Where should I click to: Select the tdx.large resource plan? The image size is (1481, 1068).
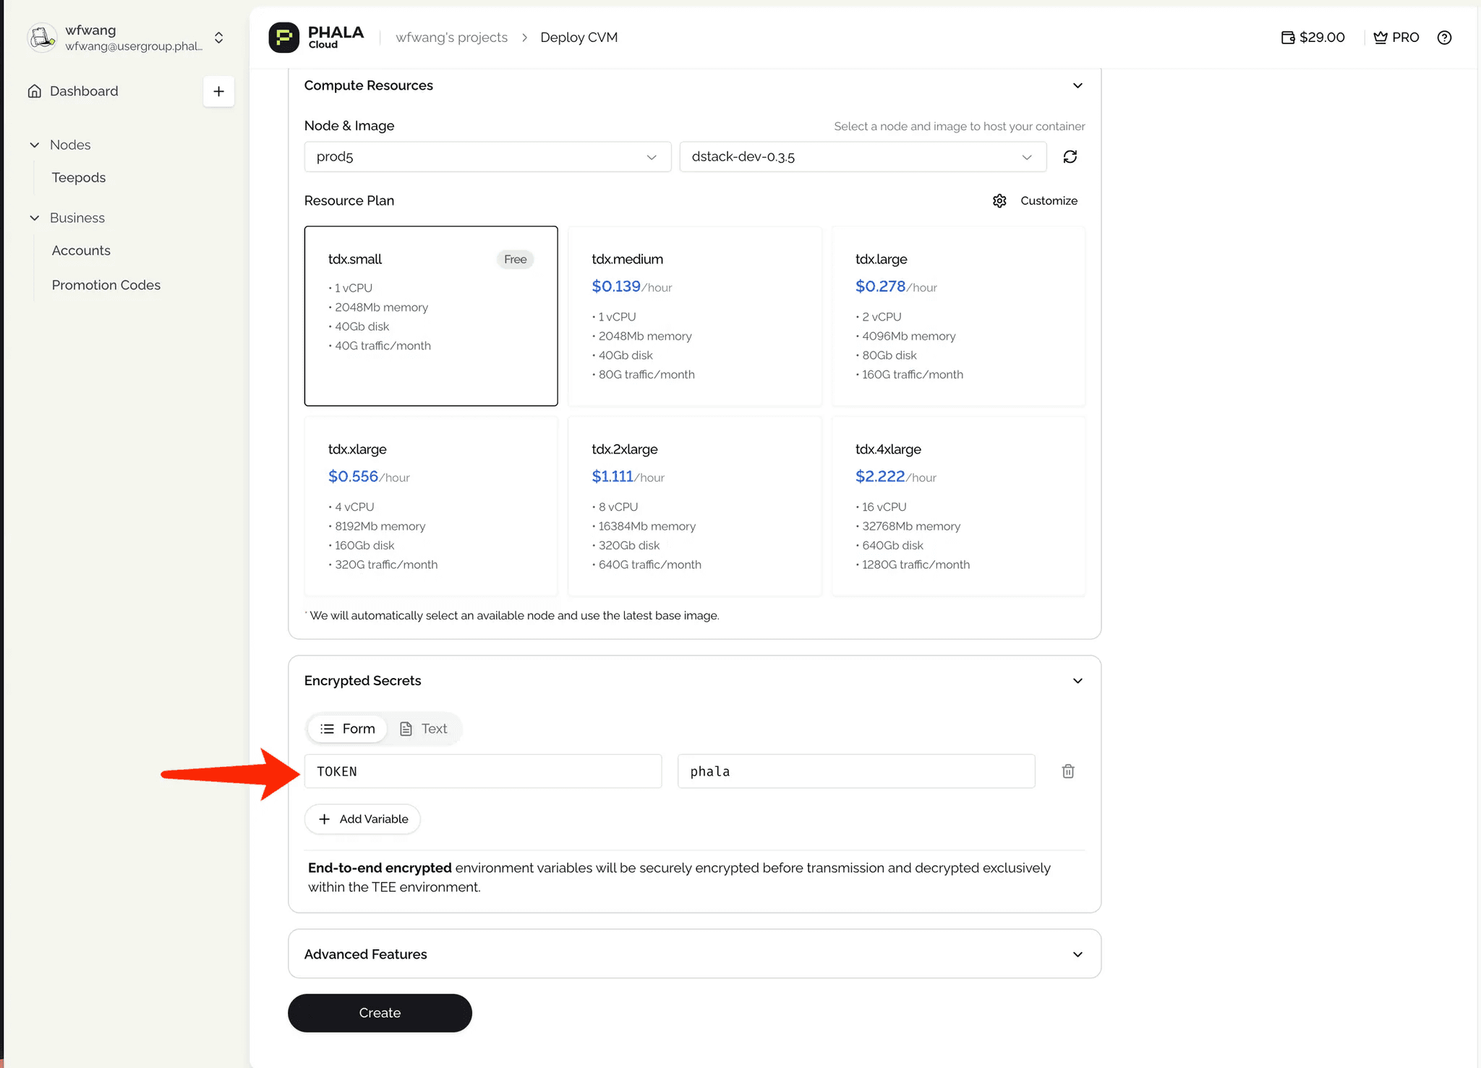pyautogui.click(x=958, y=316)
